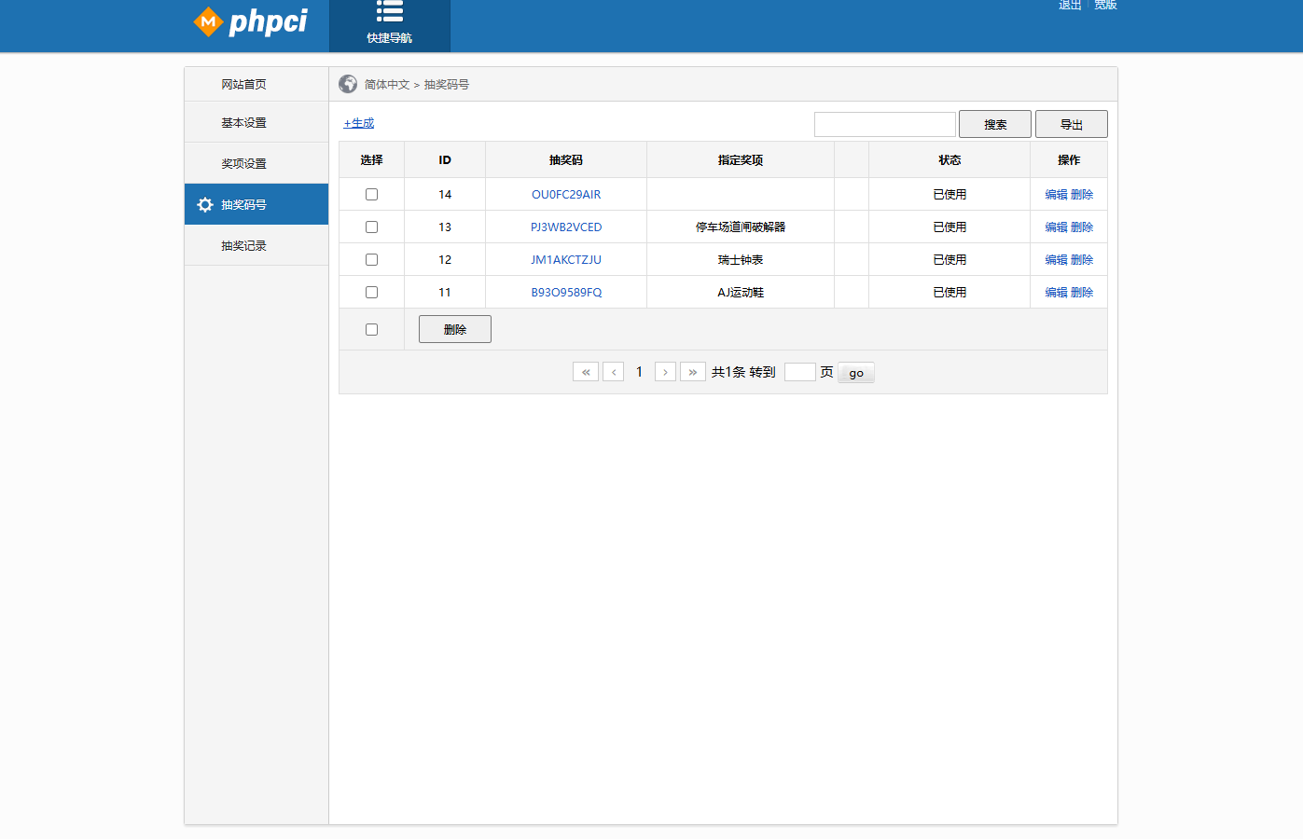Log out using the 退出 link
This screenshot has height=839, width=1303.
(1069, 6)
